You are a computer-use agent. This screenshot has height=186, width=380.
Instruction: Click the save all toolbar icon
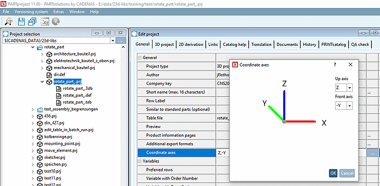(32, 22)
